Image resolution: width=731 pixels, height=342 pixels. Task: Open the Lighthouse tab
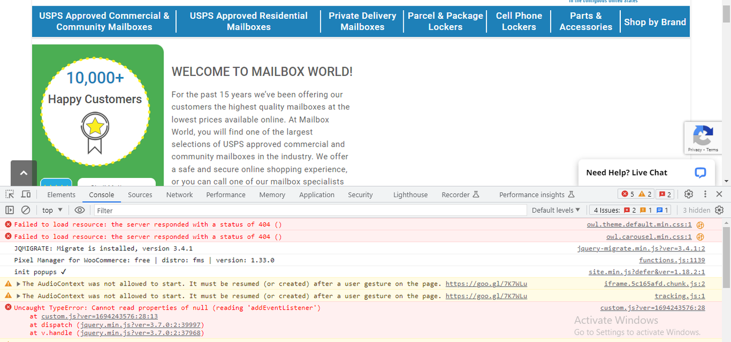click(x=411, y=195)
